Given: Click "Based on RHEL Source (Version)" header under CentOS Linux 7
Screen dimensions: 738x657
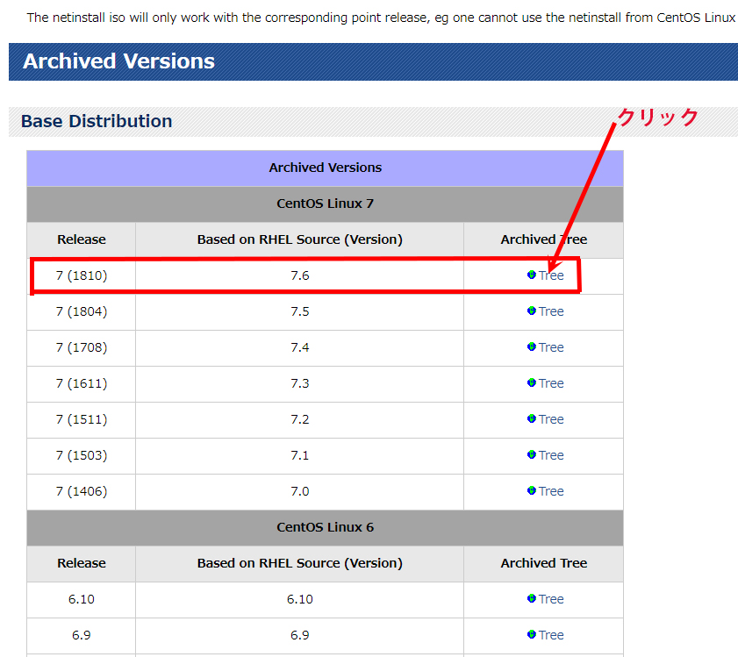Looking at the screenshot, I should [300, 239].
